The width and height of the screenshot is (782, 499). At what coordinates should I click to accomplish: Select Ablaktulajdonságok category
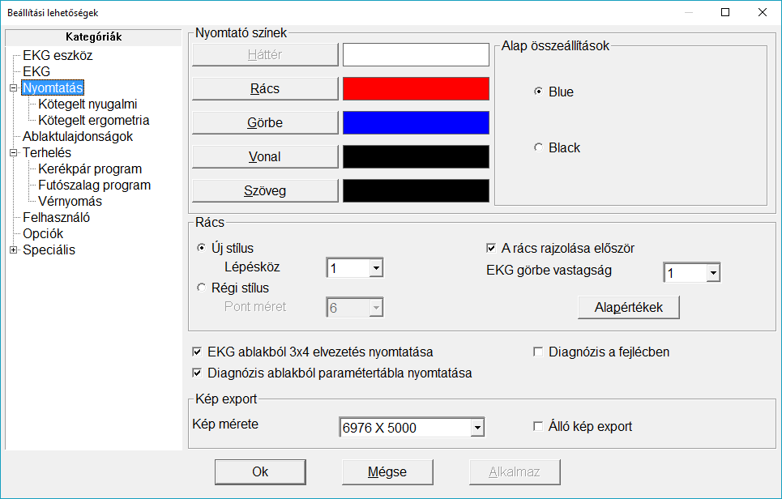[78, 137]
